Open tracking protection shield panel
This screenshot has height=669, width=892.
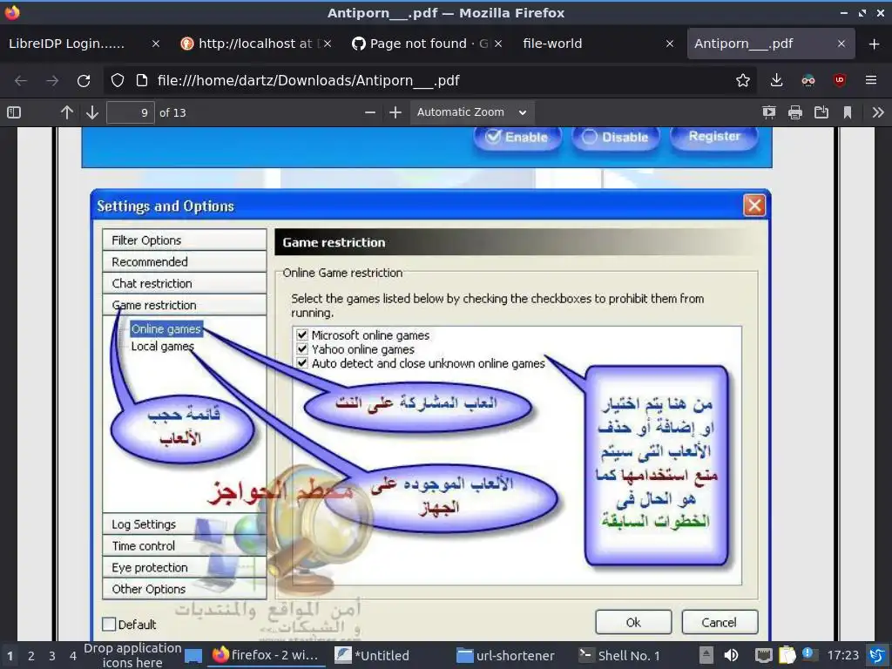point(118,81)
